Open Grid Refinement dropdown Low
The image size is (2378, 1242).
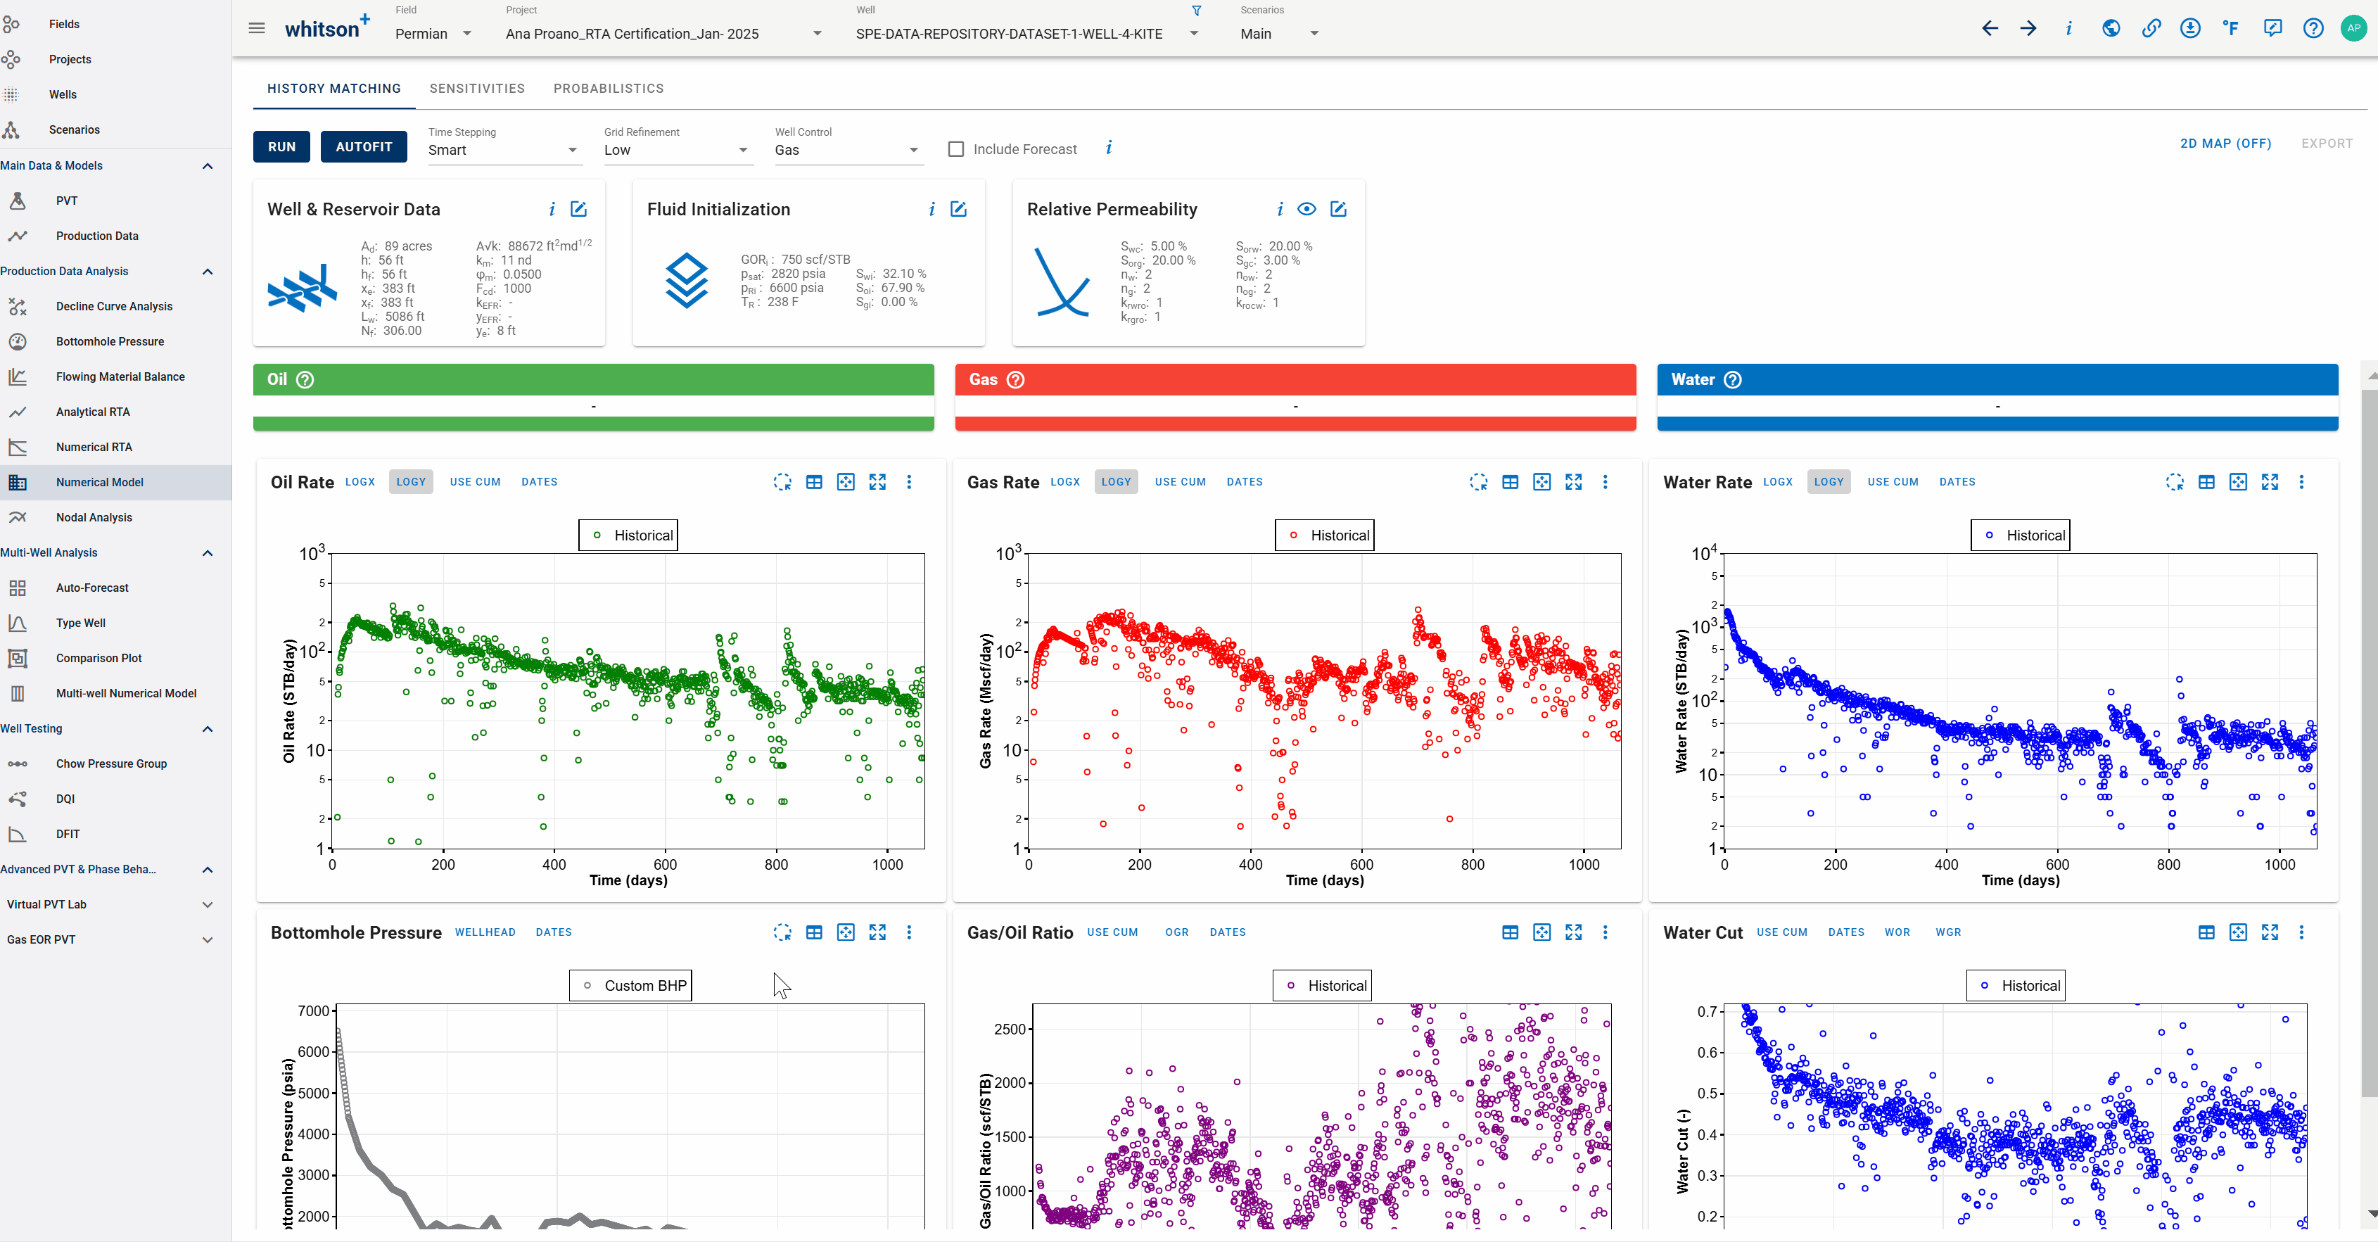[678, 150]
